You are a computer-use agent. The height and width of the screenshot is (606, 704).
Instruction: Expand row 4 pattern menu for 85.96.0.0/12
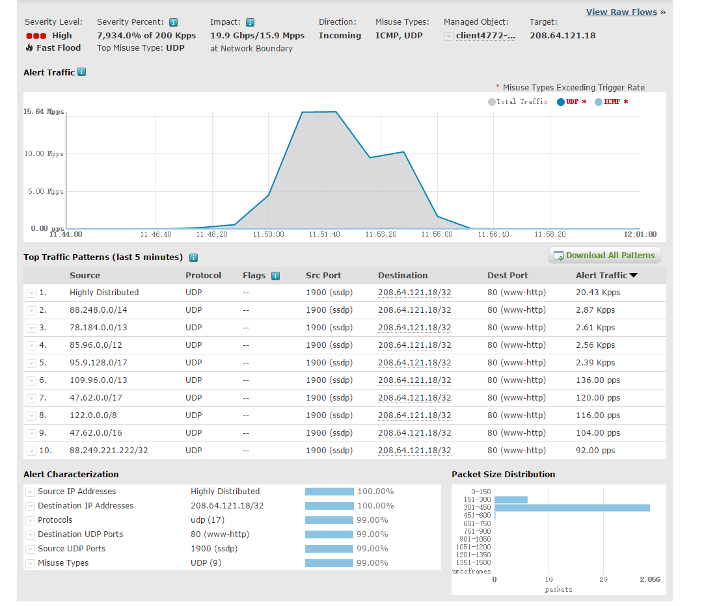[31, 345]
